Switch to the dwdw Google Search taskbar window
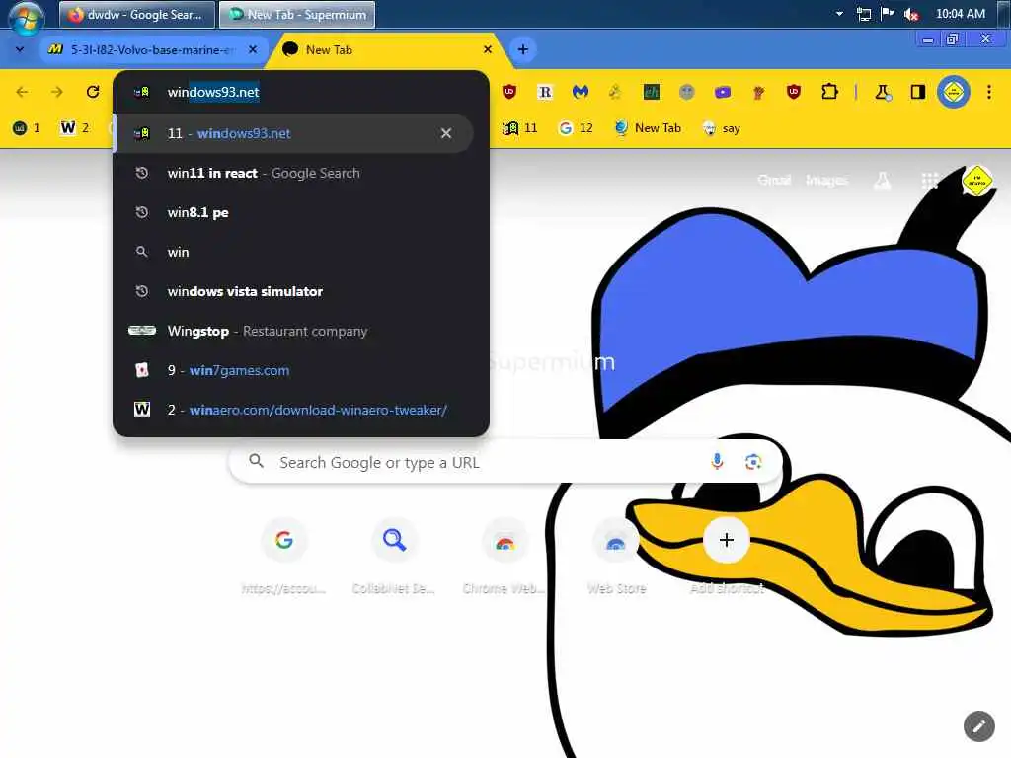 pyautogui.click(x=136, y=14)
